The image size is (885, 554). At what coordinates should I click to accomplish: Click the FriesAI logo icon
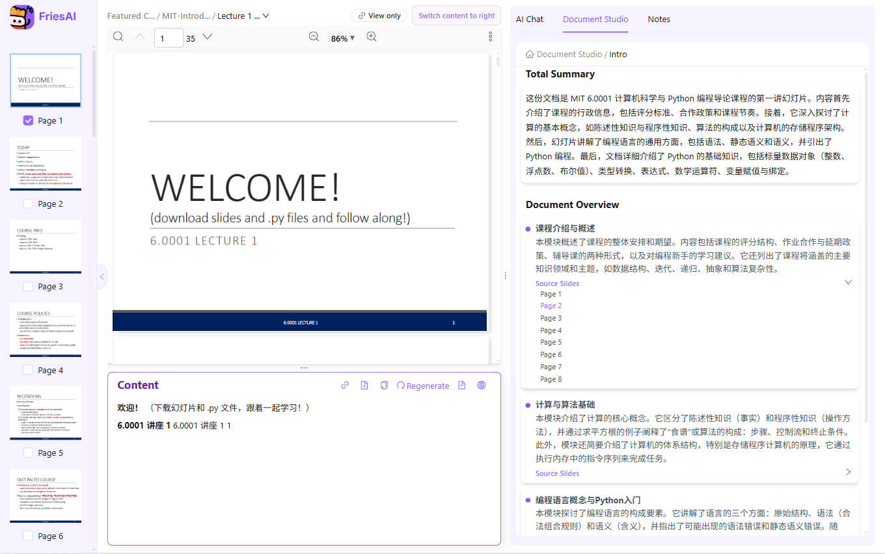(22, 17)
